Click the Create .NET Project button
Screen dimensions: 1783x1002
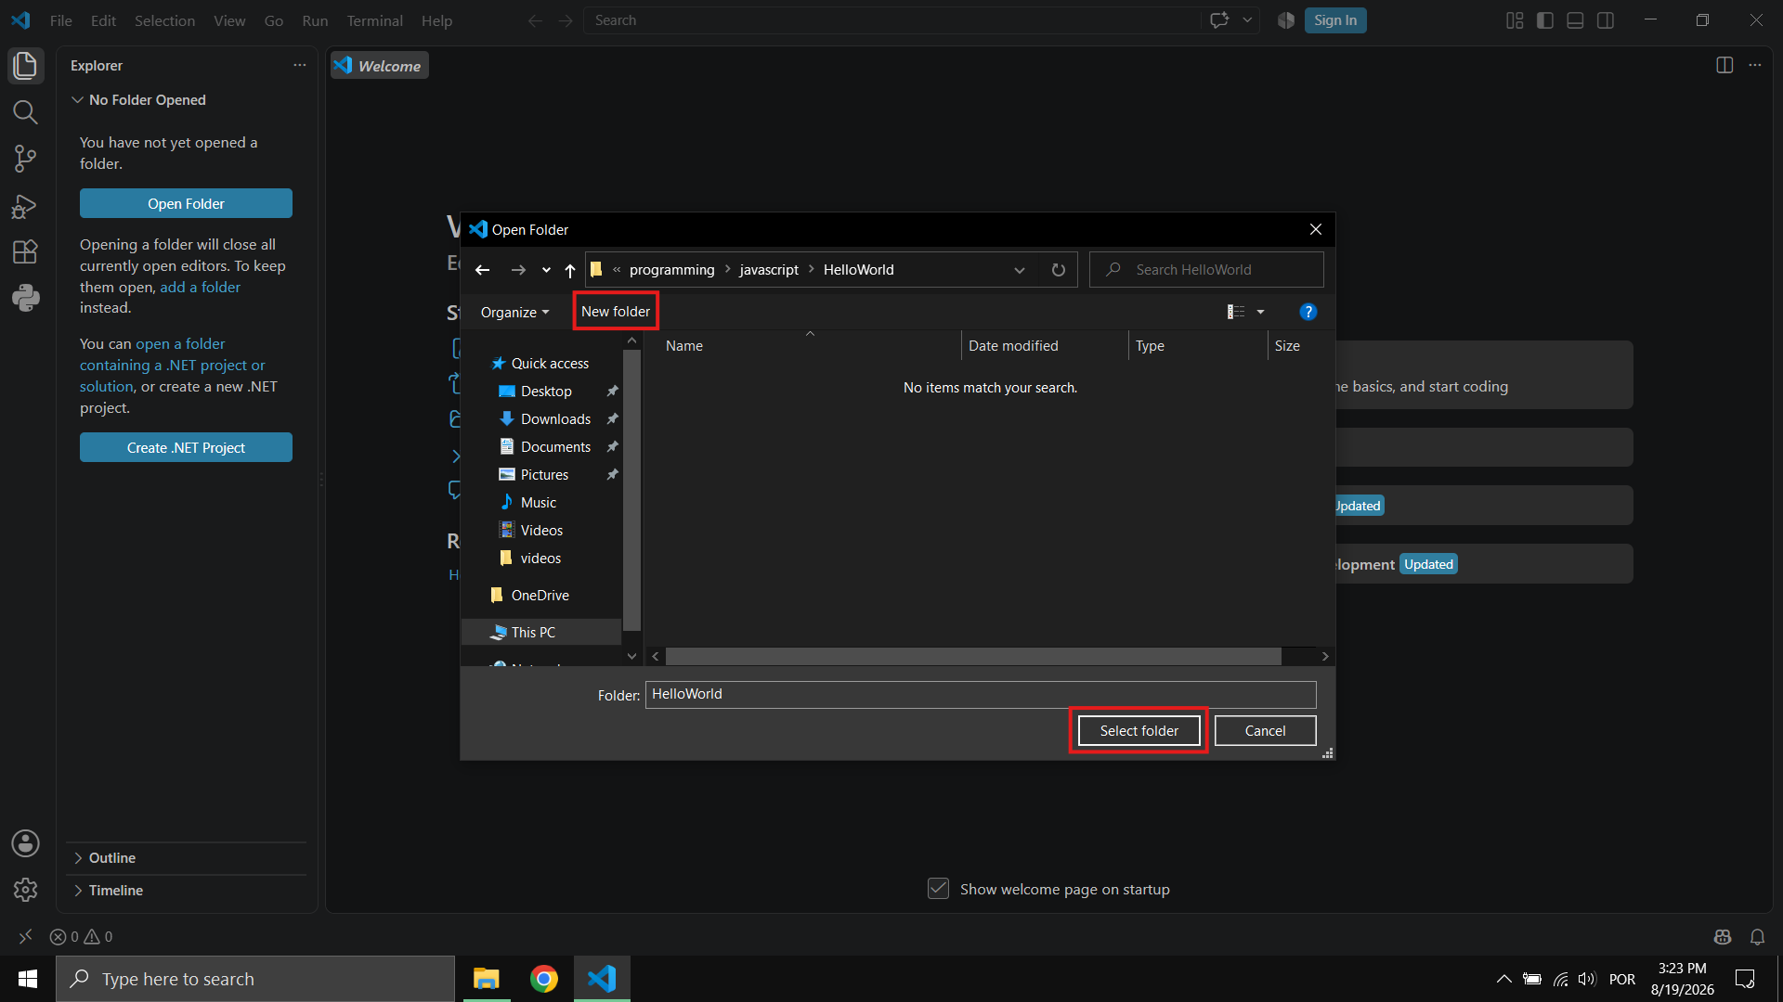click(x=186, y=448)
